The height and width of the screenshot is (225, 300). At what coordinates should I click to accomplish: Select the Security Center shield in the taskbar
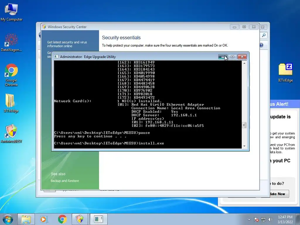pos(80,219)
